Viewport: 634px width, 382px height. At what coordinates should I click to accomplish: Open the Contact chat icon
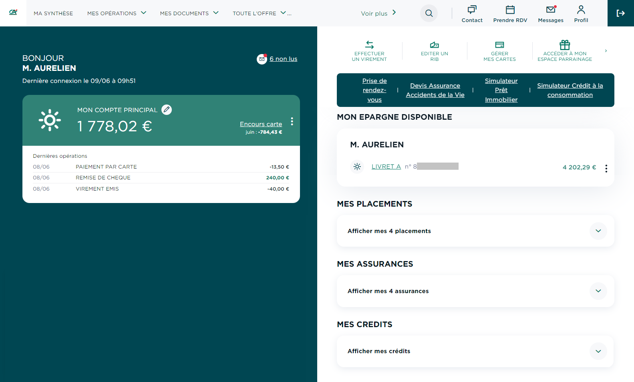coord(472,10)
